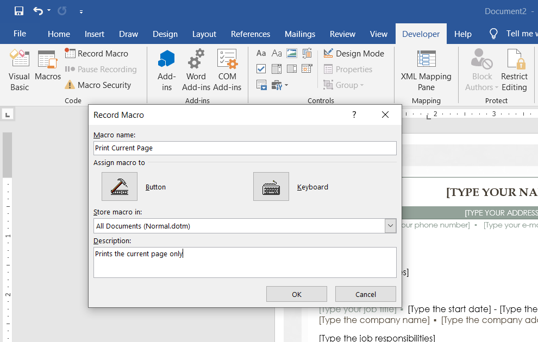Viewport: 538px width, 342px height.
Task: Insert a Picture Content Control
Action: pyautogui.click(x=292, y=53)
